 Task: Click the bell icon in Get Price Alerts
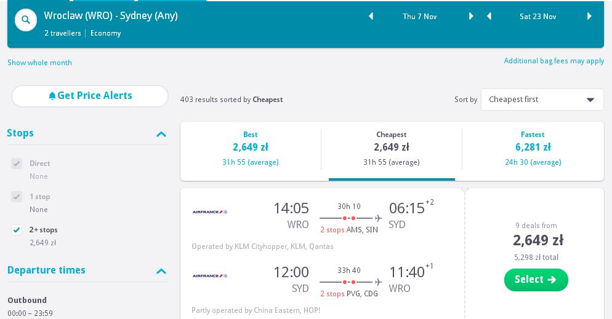tap(52, 95)
